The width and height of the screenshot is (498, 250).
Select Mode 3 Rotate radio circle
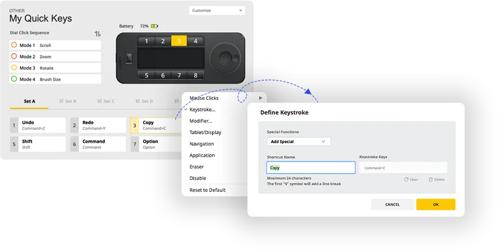pos(14,68)
